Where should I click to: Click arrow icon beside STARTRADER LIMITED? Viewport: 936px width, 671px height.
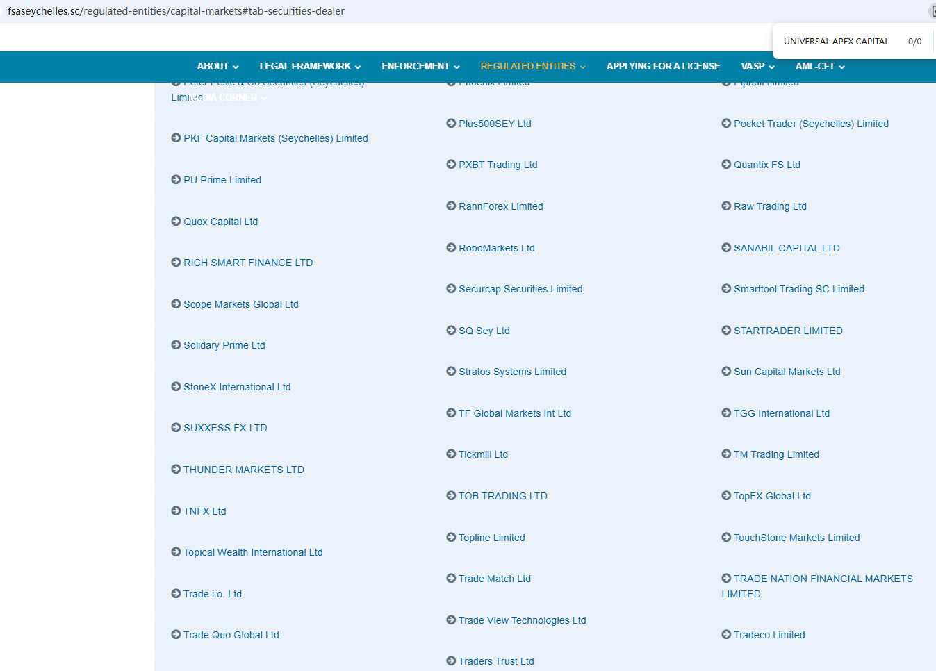pyautogui.click(x=726, y=331)
